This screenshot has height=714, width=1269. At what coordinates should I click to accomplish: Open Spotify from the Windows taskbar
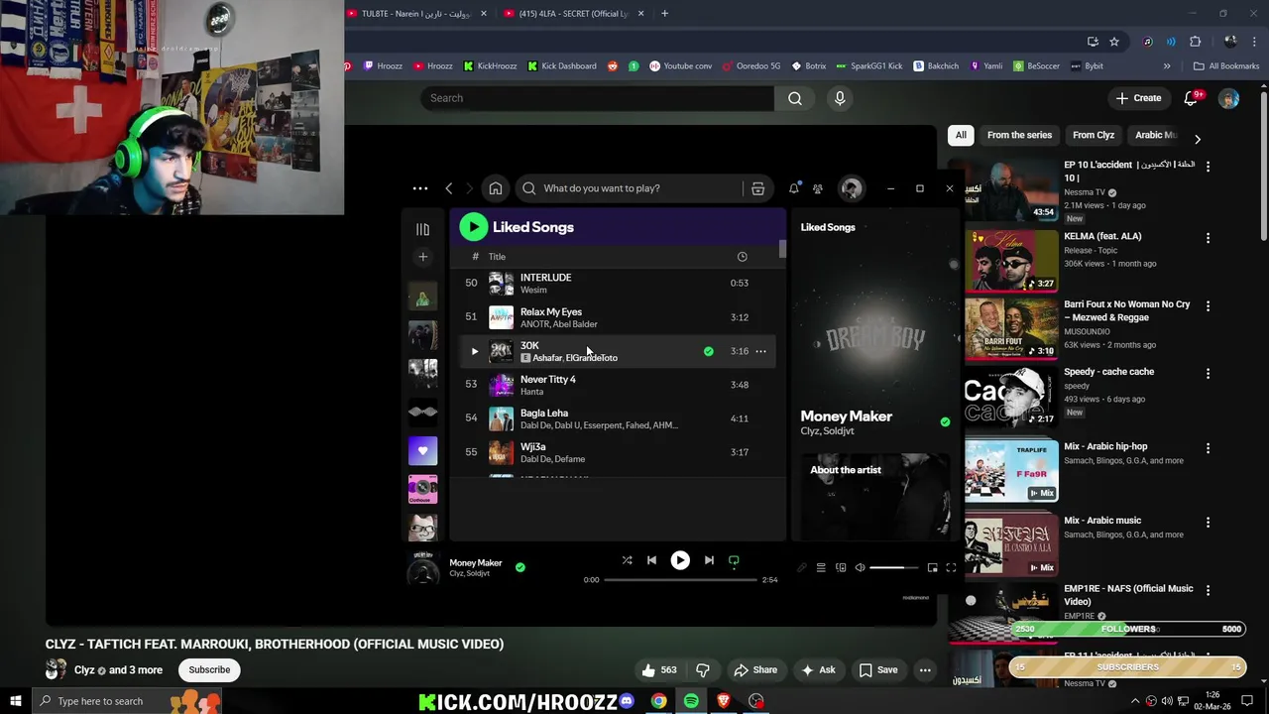point(691,701)
